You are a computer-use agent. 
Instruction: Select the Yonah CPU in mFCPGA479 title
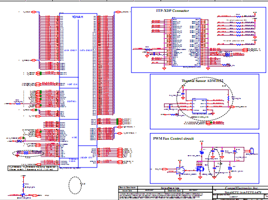[x=243, y=192]
